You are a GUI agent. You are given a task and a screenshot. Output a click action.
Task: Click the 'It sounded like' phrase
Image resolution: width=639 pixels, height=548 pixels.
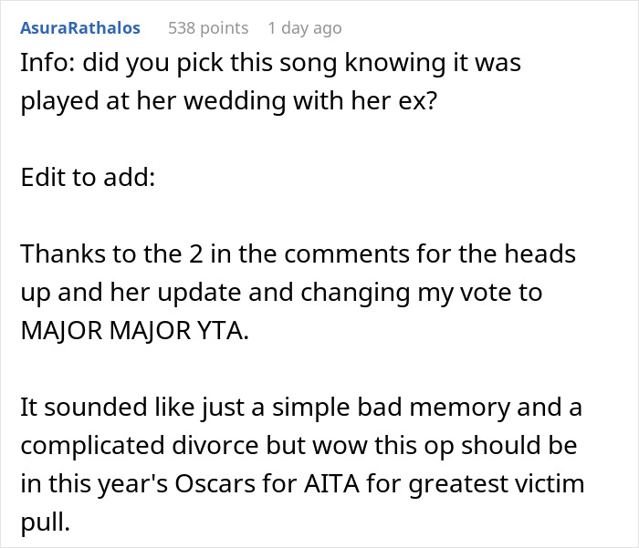pos(107,408)
